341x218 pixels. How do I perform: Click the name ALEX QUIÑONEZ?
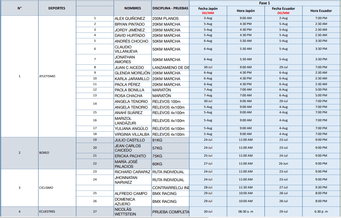coord(130,18)
